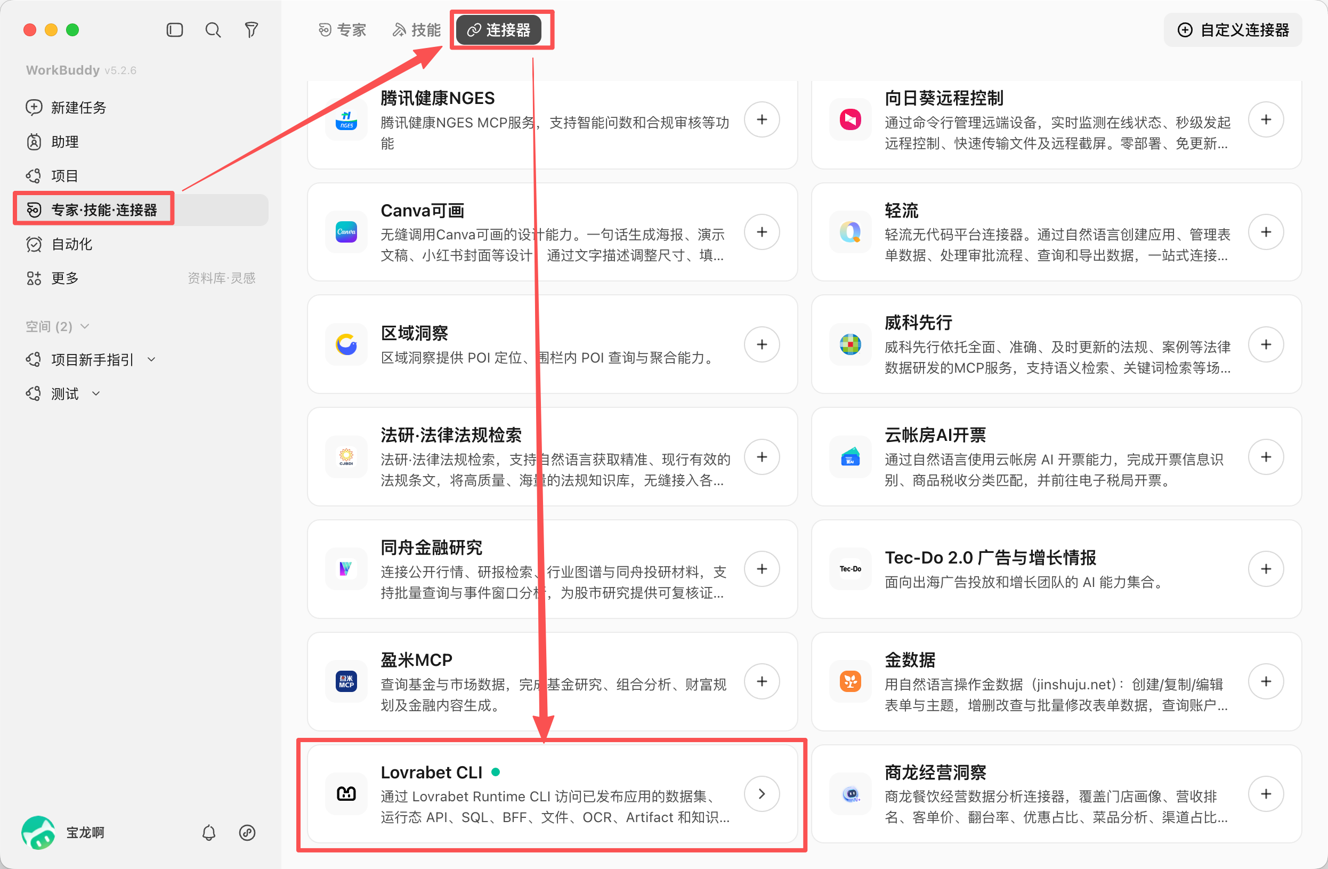Open the 项目新手指引 space

click(x=93, y=360)
